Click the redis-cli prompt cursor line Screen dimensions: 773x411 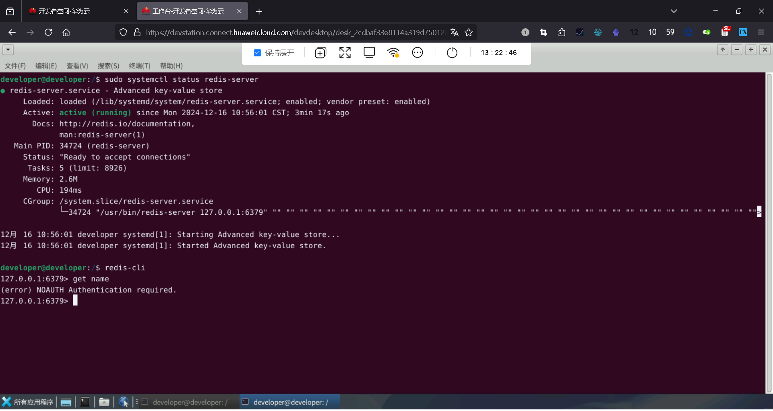[x=39, y=301]
